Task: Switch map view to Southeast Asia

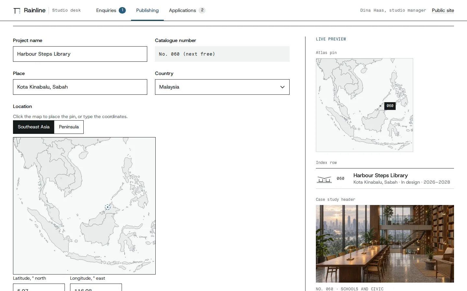Action: [34, 127]
